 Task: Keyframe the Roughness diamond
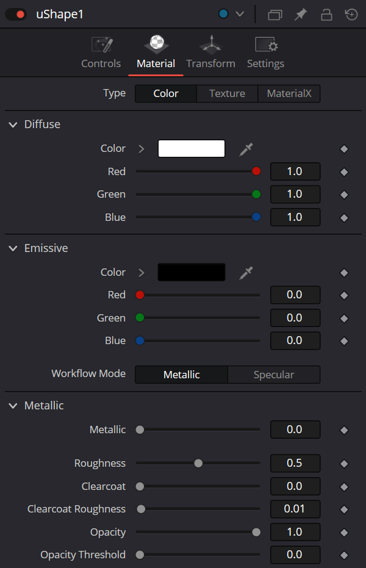click(x=344, y=464)
